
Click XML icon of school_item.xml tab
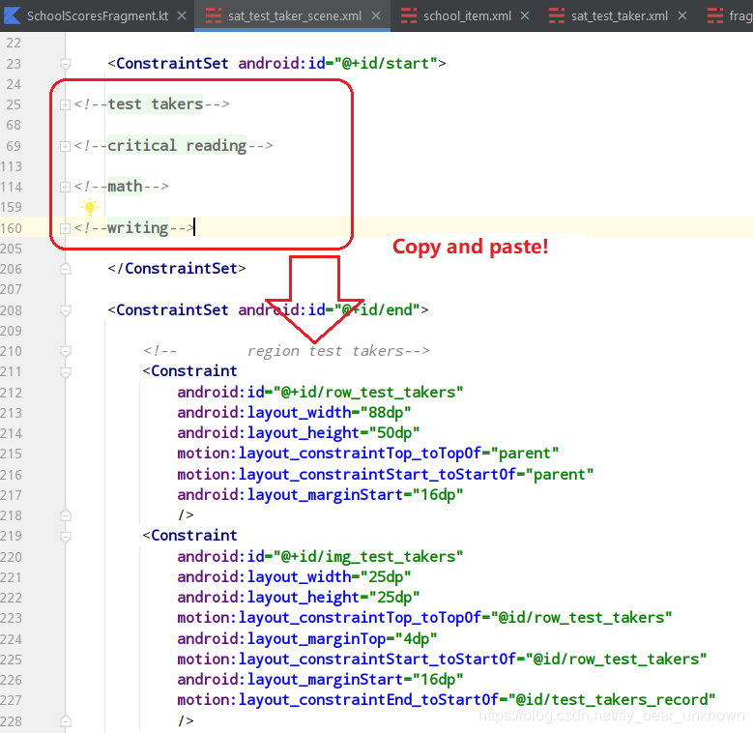pos(409,15)
